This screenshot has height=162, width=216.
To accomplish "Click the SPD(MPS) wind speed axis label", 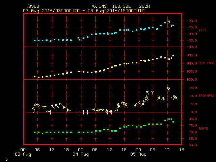I will point(206,96).
